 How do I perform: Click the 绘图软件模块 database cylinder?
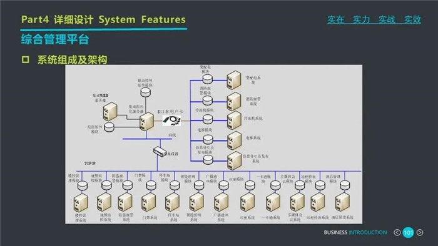(x=109, y=127)
